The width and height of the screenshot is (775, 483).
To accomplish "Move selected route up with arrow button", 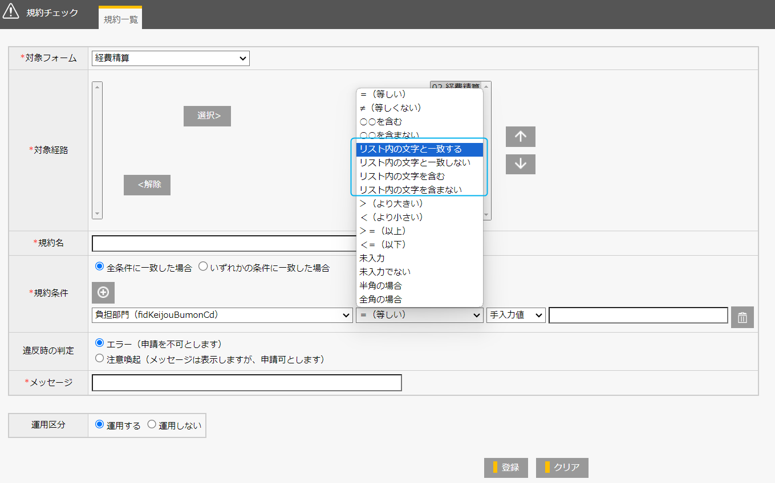I will click(521, 137).
